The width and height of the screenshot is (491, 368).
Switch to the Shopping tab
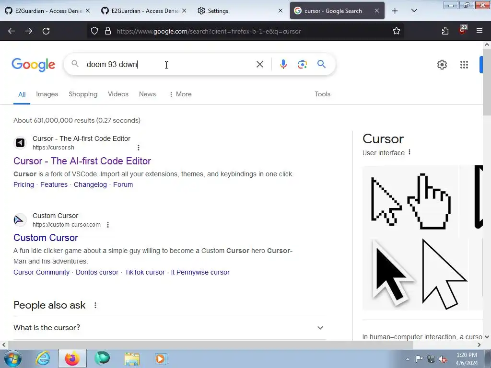83,94
